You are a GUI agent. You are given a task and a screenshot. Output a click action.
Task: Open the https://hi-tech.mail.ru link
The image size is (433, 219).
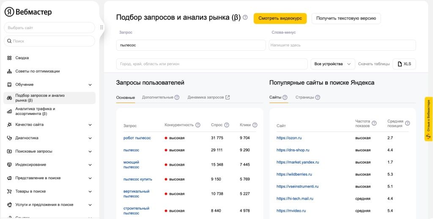[295, 199]
